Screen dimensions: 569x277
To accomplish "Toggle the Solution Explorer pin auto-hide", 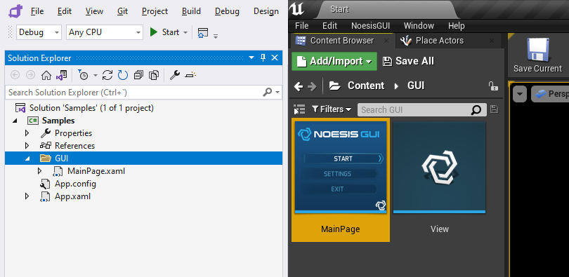I will [x=263, y=58].
